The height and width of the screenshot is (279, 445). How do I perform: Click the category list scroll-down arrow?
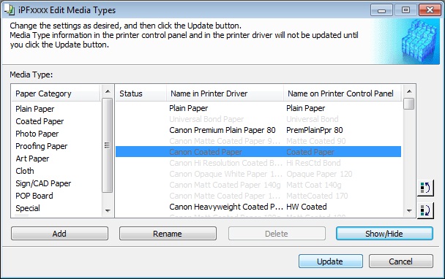pos(108,211)
